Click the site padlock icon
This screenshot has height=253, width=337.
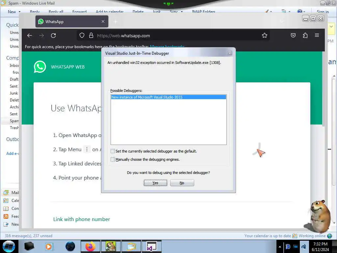(x=91, y=35)
